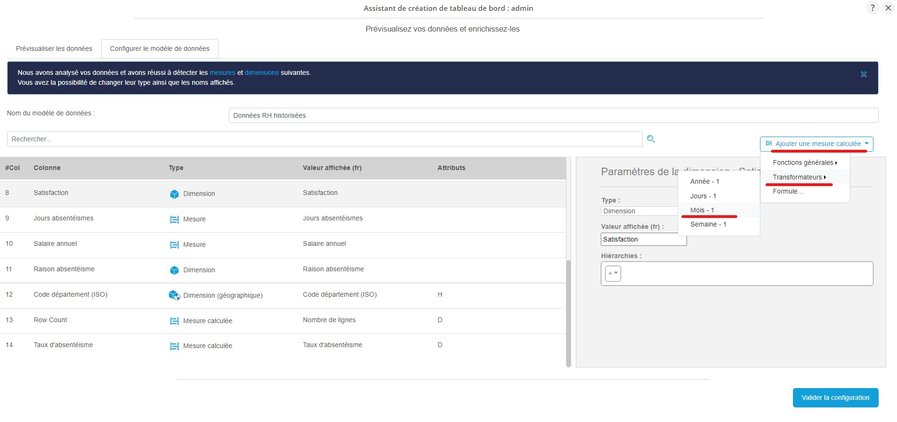This screenshot has height=422, width=897.
Task: Click the Jours absentéismes measure icon
Action: [174, 219]
